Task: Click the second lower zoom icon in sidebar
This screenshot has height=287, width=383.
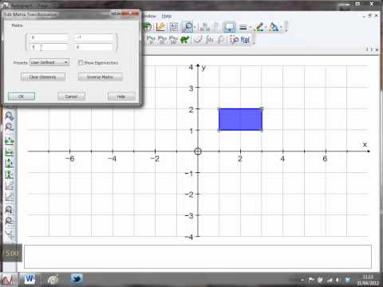Action: pos(10,221)
